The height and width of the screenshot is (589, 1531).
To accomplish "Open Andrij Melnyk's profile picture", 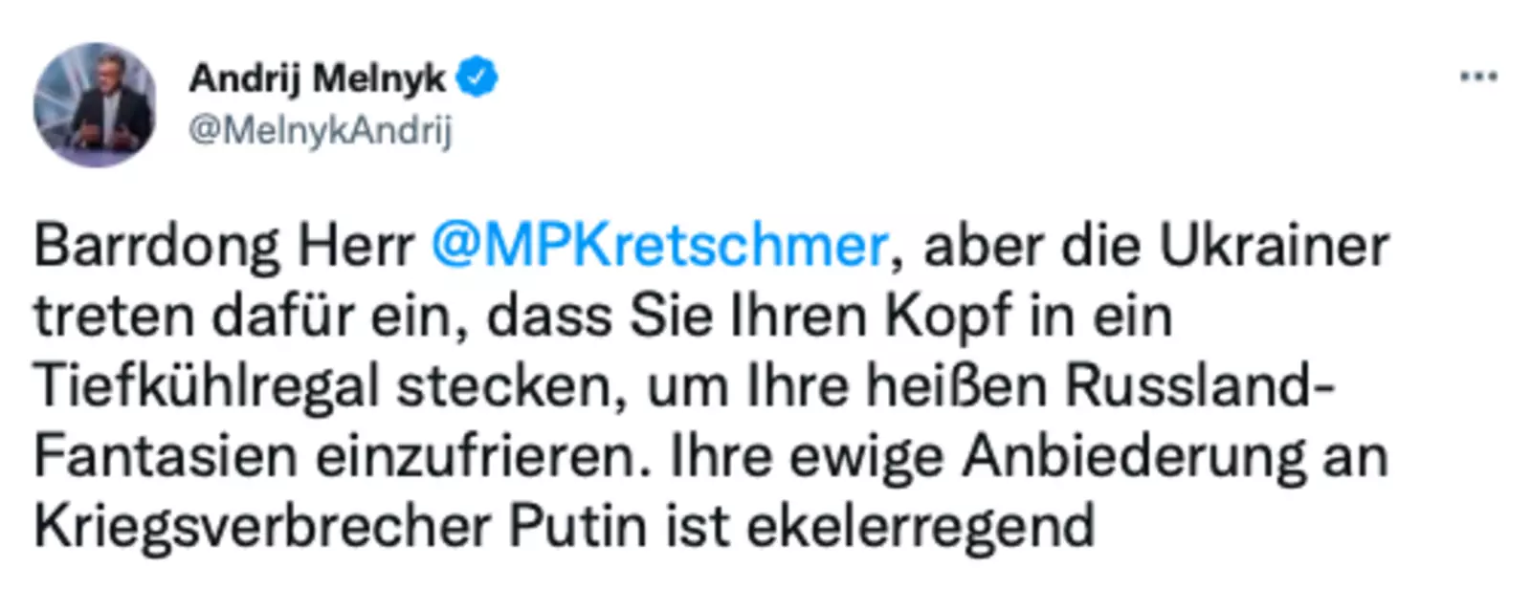I will click(95, 104).
